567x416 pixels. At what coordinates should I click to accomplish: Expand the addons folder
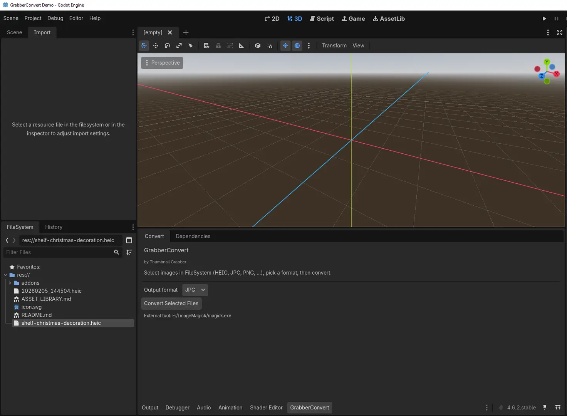click(x=10, y=283)
